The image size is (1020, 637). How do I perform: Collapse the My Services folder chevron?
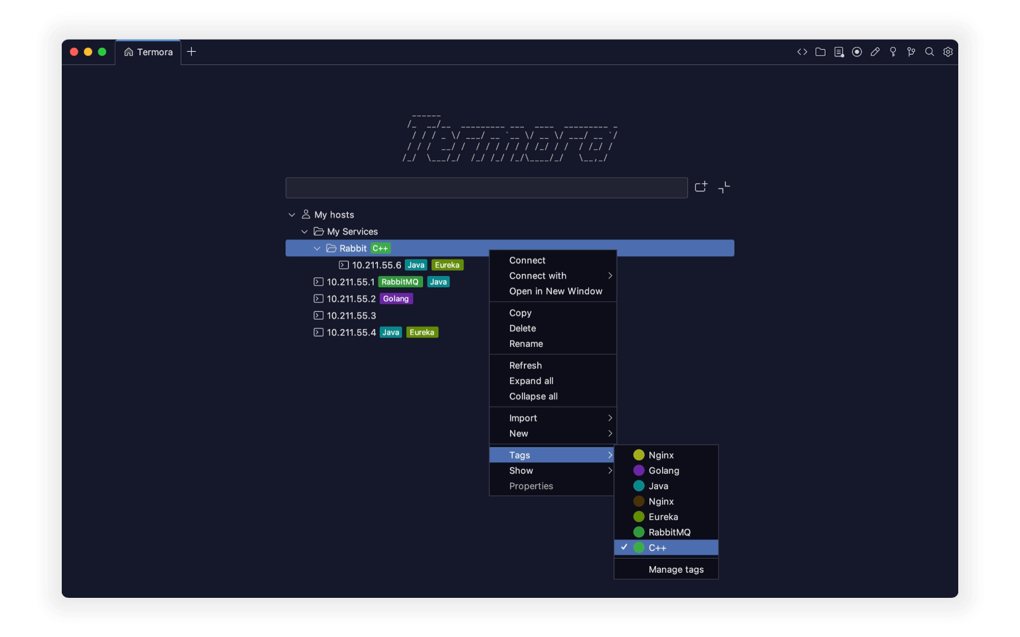pos(304,232)
